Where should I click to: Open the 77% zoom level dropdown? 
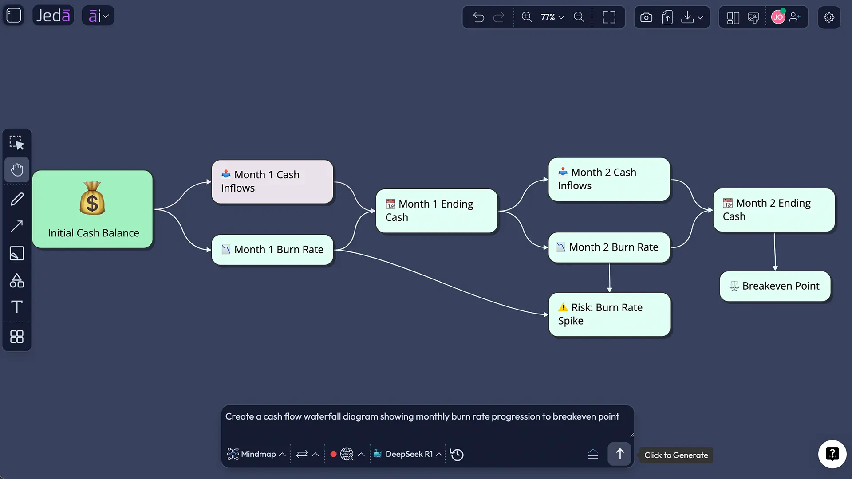[x=552, y=17]
